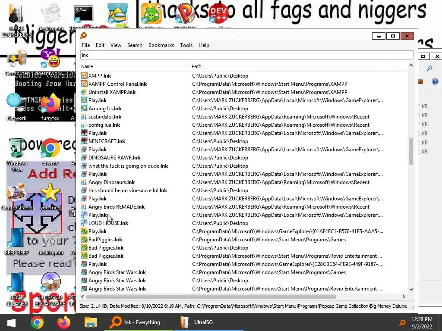Click the Windows Start button

11,322
